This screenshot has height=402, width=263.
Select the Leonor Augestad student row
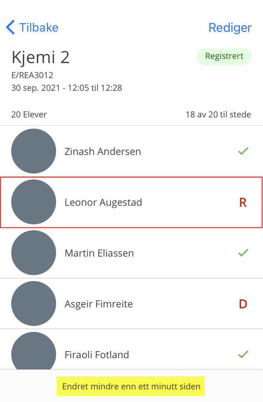131,202
